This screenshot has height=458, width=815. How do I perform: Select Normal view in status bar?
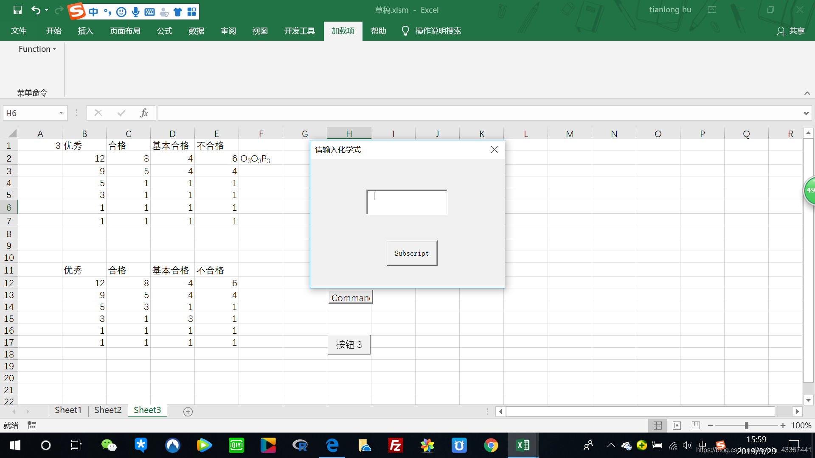coord(658,425)
